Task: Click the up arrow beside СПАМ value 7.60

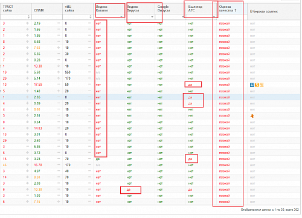Action: [59, 48]
